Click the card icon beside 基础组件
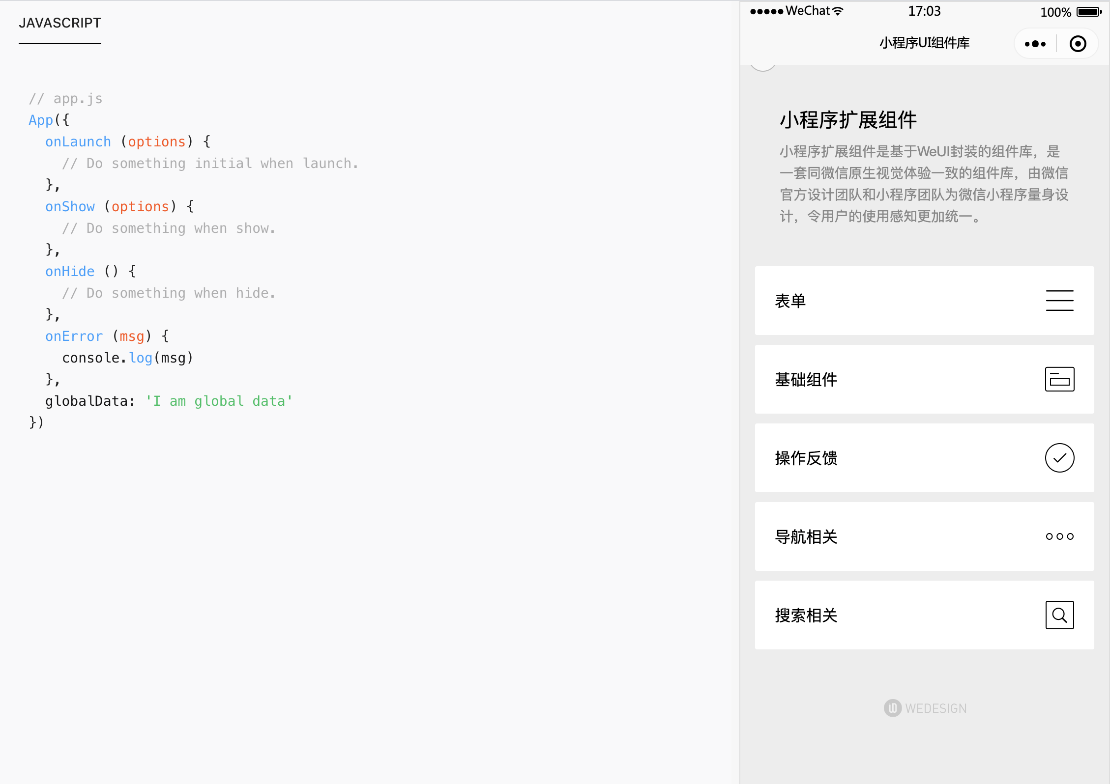The width and height of the screenshot is (1110, 784). [1059, 379]
